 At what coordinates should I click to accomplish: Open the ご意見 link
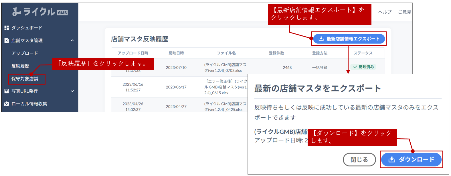point(404,12)
